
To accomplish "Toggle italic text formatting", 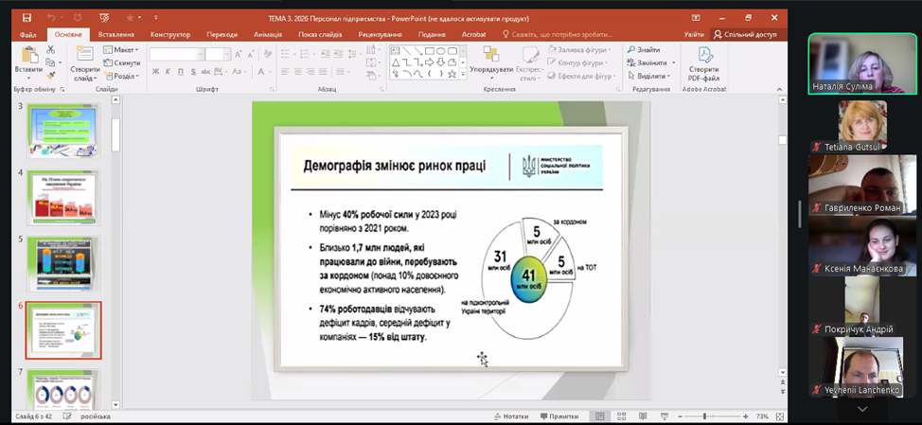I will (x=168, y=71).
